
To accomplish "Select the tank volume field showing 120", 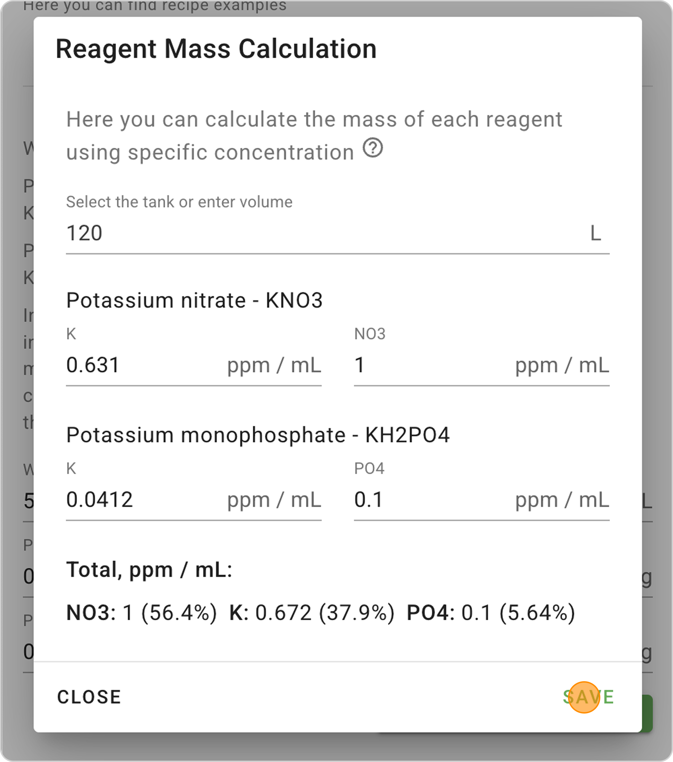I will pos(338,233).
